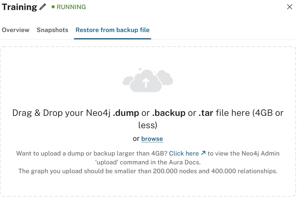
Task: Open a file picker via the browse link
Action: (152, 138)
